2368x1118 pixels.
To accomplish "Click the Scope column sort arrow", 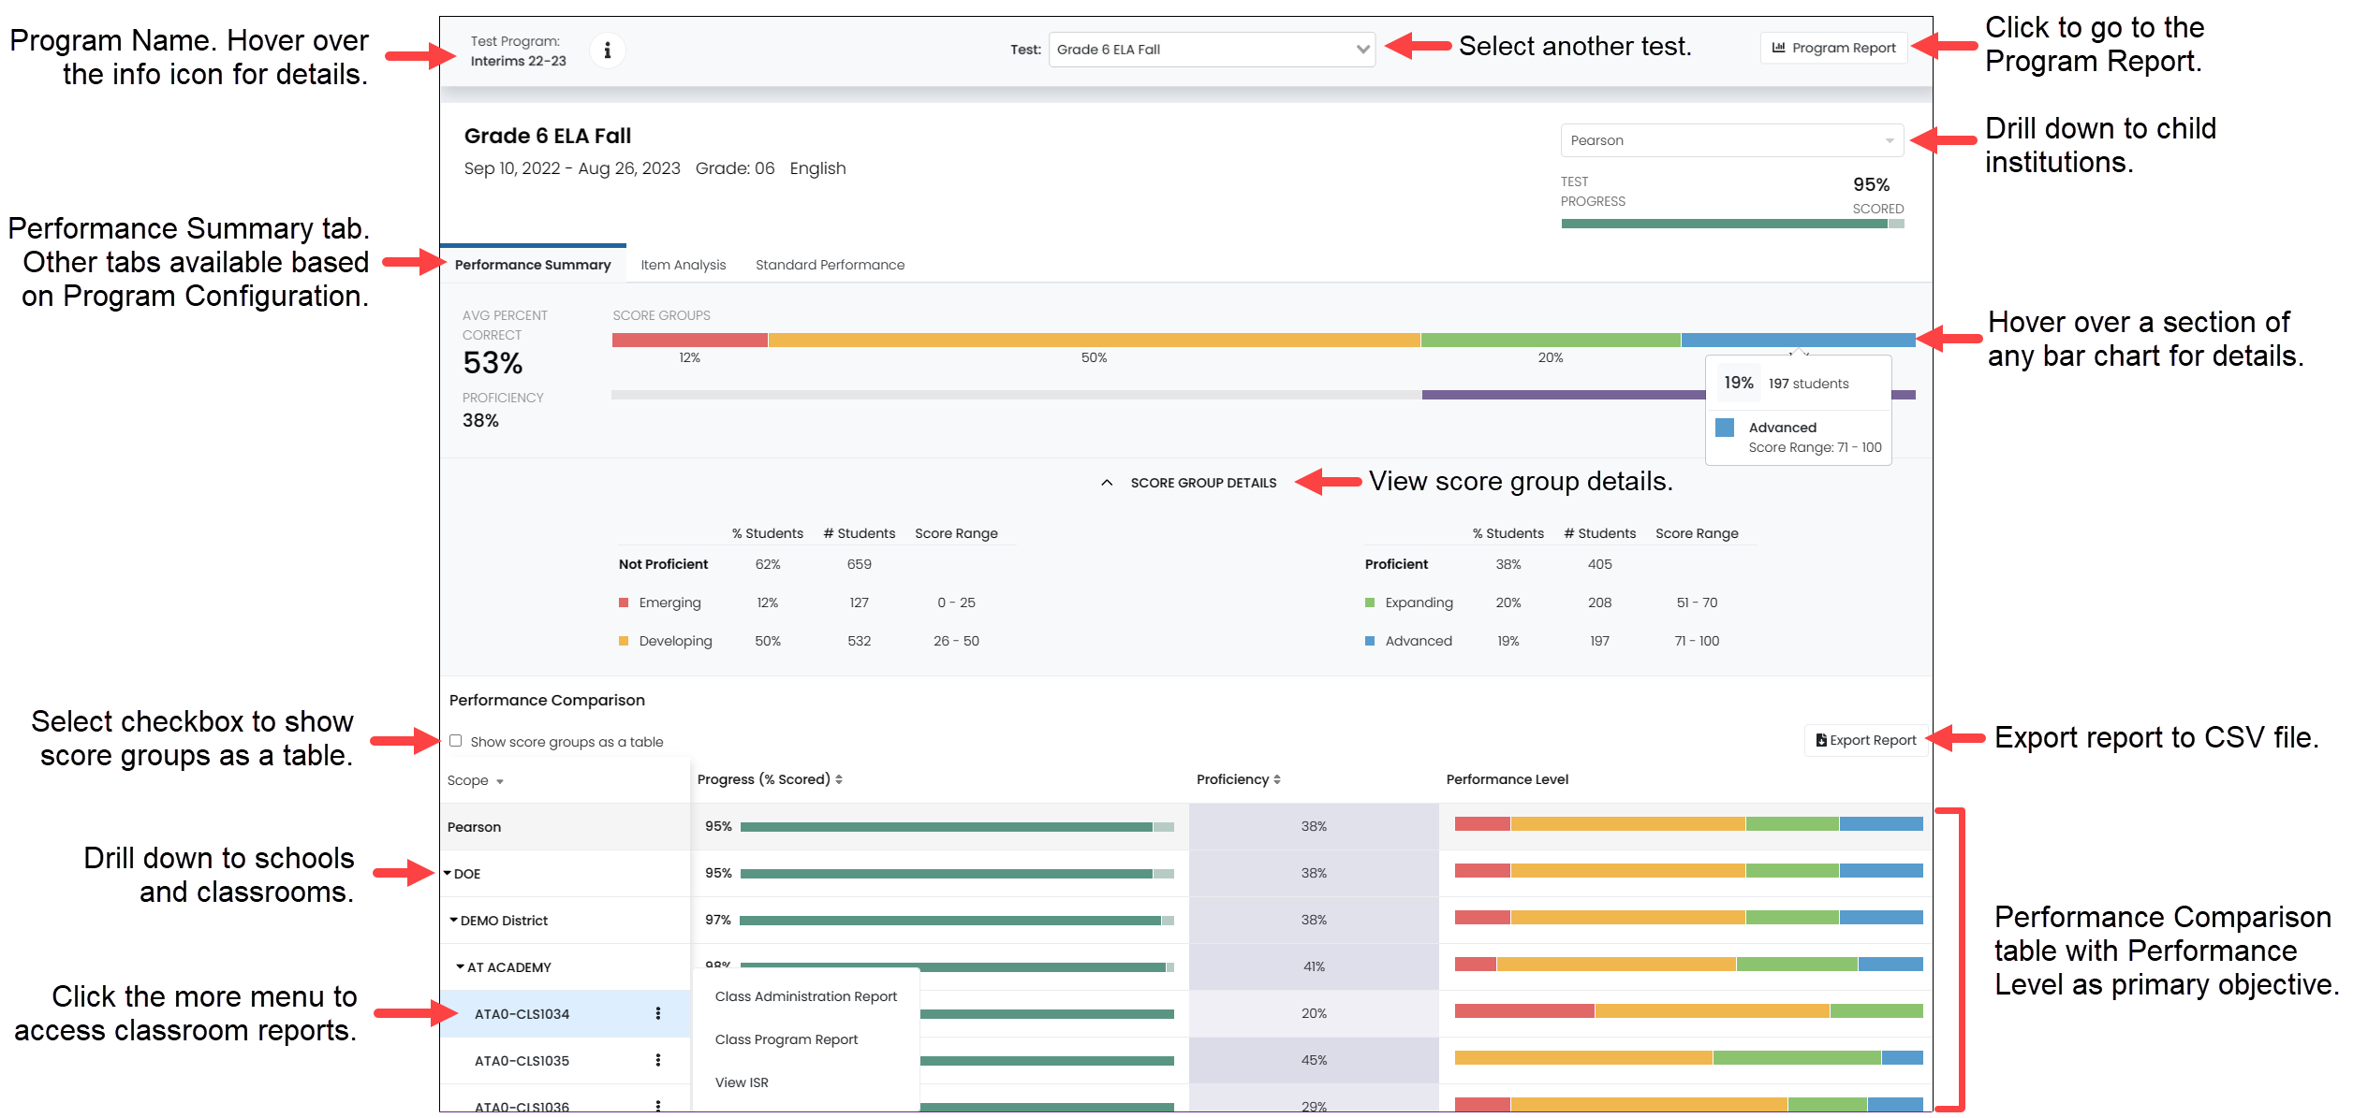I will 500,781.
